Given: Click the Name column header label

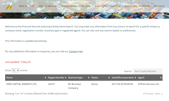Looking at the screenshot, I should [x=10, y=78].
